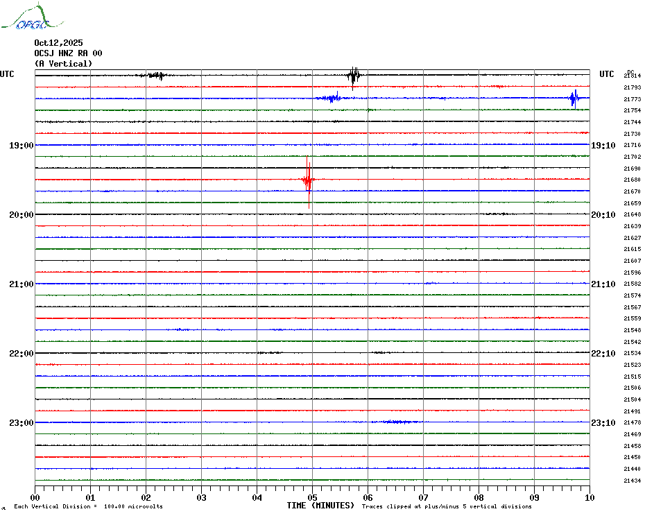Select the 21:00 time label

pyautogui.click(x=21, y=284)
